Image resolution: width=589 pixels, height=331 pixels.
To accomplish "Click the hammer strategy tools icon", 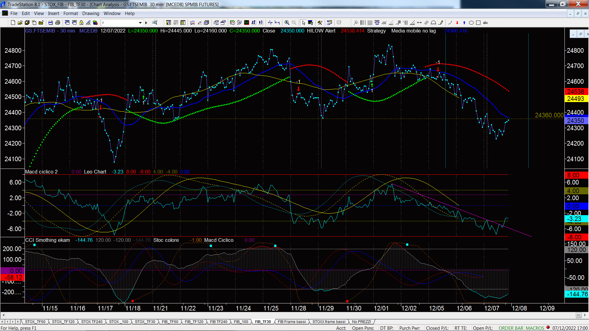I will coord(320,23).
